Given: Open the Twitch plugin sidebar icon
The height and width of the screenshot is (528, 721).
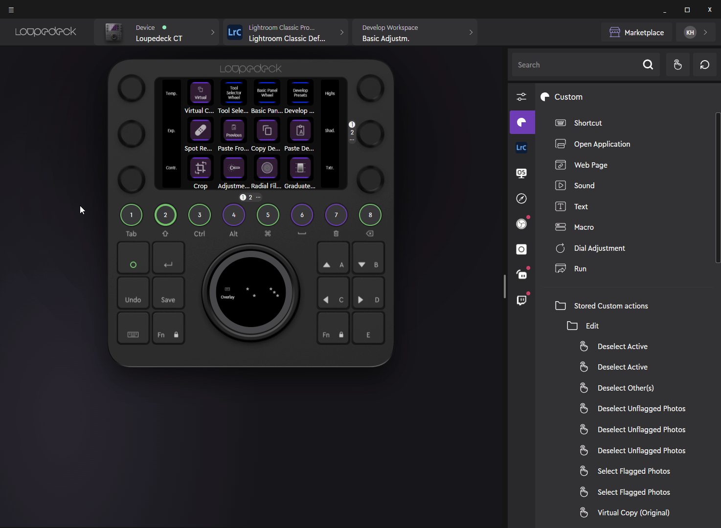Looking at the screenshot, I should pos(521,300).
